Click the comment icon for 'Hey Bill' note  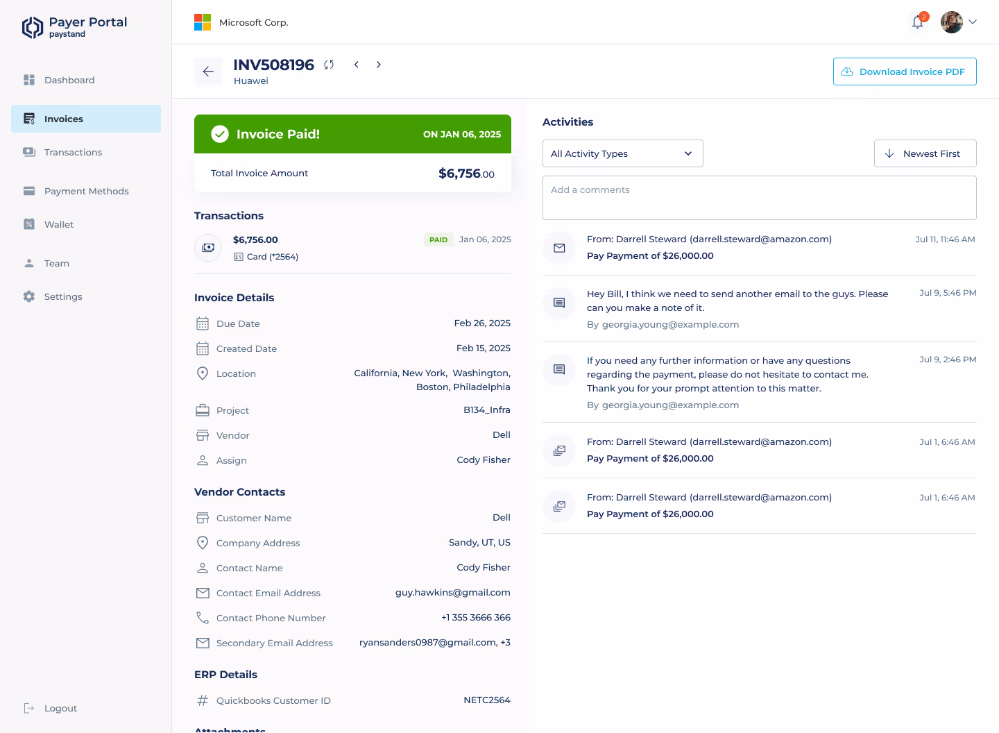point(559,303)
